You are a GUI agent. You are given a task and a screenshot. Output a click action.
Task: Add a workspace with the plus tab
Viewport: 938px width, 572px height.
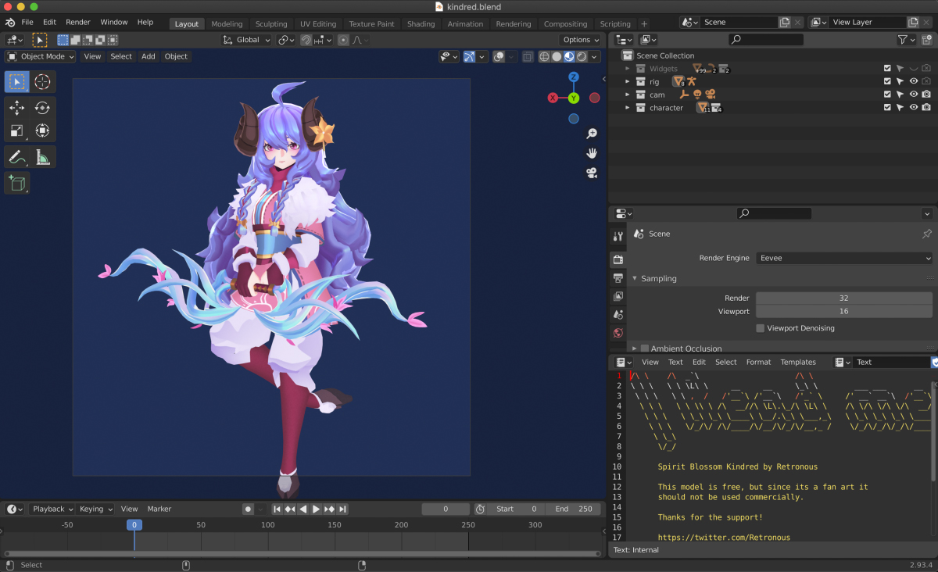click(x=644, y=23)
